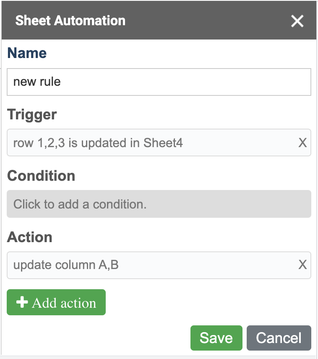Click the plus icon on Add action

tap(22, 302)
